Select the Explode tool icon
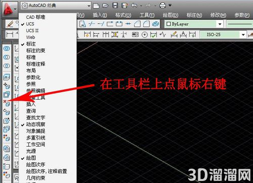The width and height of the screenshot is (253, 183). 155,24
